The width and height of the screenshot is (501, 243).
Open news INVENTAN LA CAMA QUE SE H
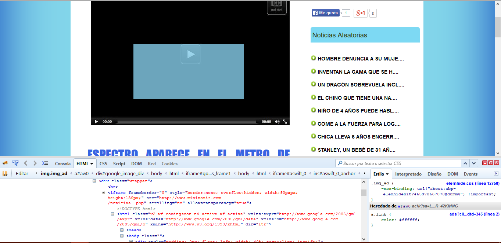[x=358, y=72]
